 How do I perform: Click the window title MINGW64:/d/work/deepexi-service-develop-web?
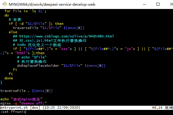click(x=52, y=4)
